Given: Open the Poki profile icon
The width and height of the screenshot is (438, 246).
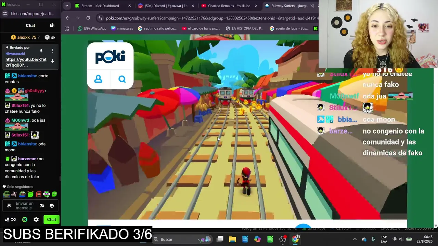Looking at the screenshot, I should coord(98,79).
